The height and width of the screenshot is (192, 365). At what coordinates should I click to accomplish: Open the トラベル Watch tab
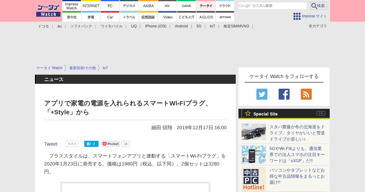coord(129,17)
